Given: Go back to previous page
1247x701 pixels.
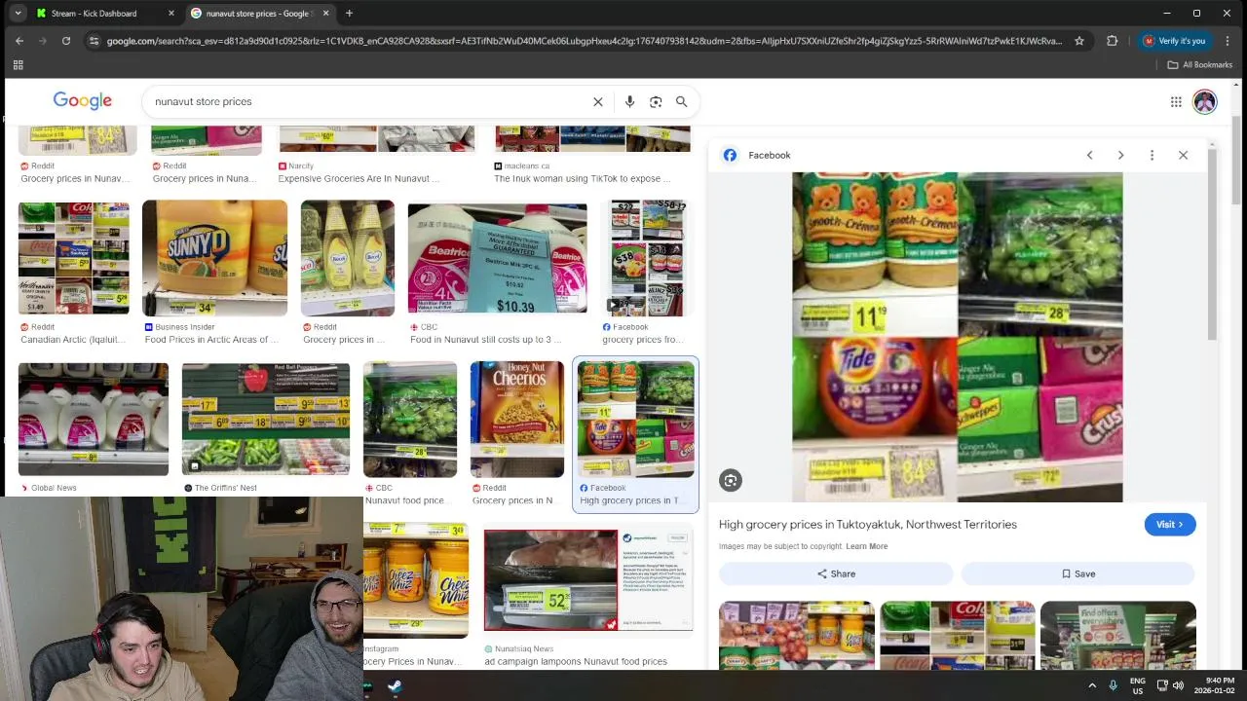Looking at the screenshot, I should coord(19,41).
